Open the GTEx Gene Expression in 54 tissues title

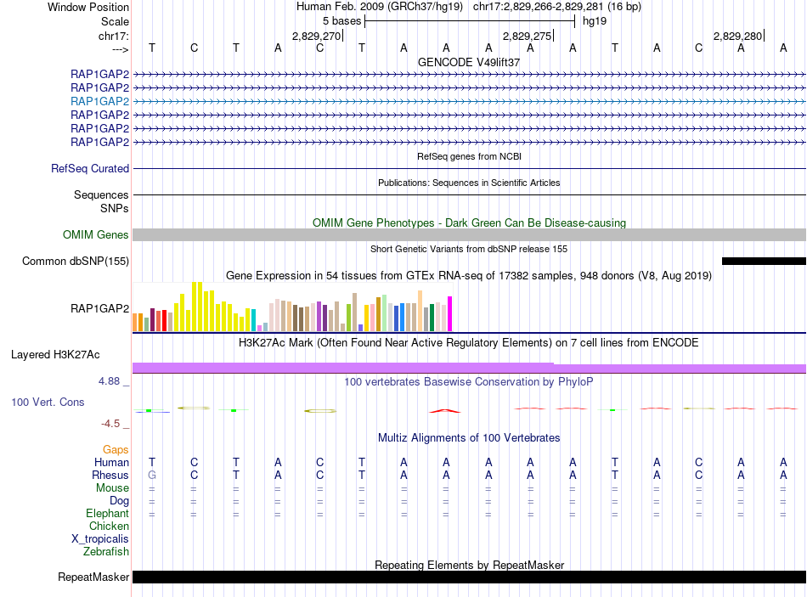point(469,276)
